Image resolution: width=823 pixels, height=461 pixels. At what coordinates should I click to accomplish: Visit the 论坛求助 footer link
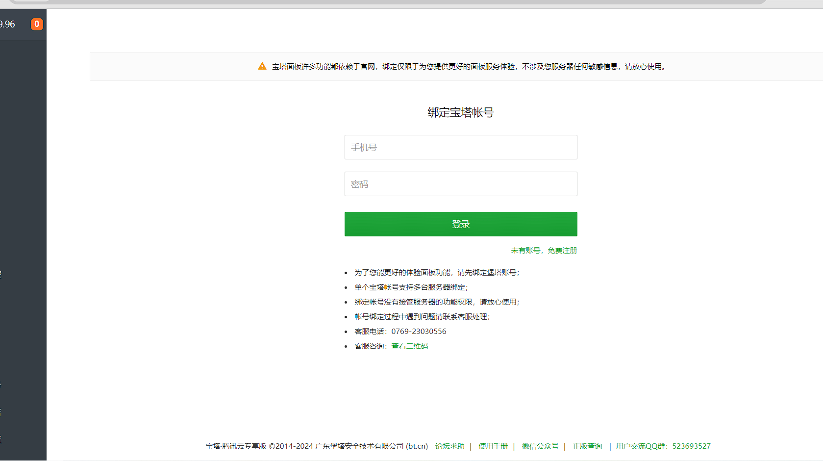(449, 446)
